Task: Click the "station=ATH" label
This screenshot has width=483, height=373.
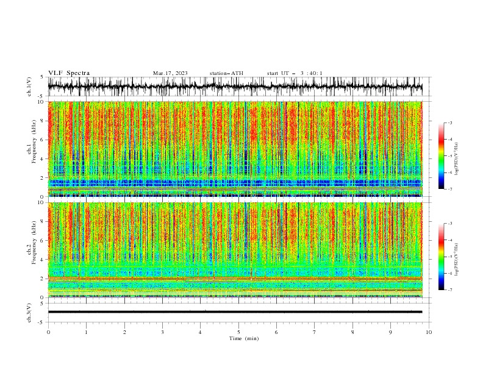Action: coord(226,73)
